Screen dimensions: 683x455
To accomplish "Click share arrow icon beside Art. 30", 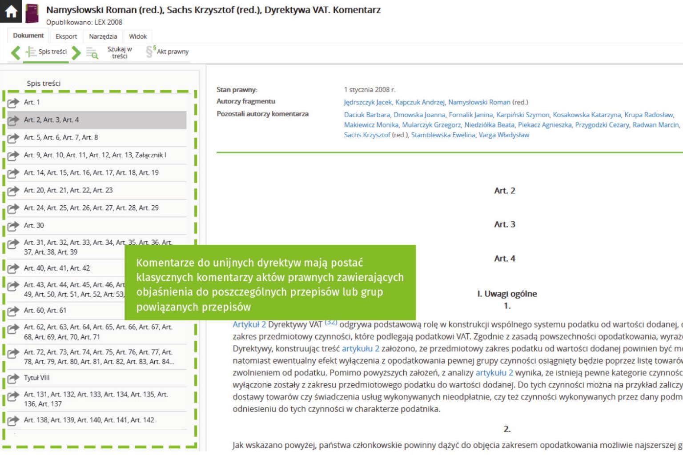I will pos(13,226).
